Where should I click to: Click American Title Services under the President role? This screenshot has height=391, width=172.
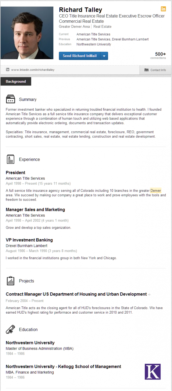(25, 178)
